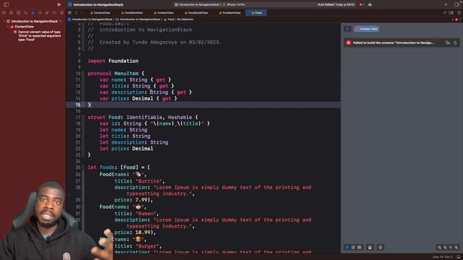Screen dimensions: 463x260
Task: Jump to the previous issue arrow
Action: pyautogui.click(x=453, y=19)
